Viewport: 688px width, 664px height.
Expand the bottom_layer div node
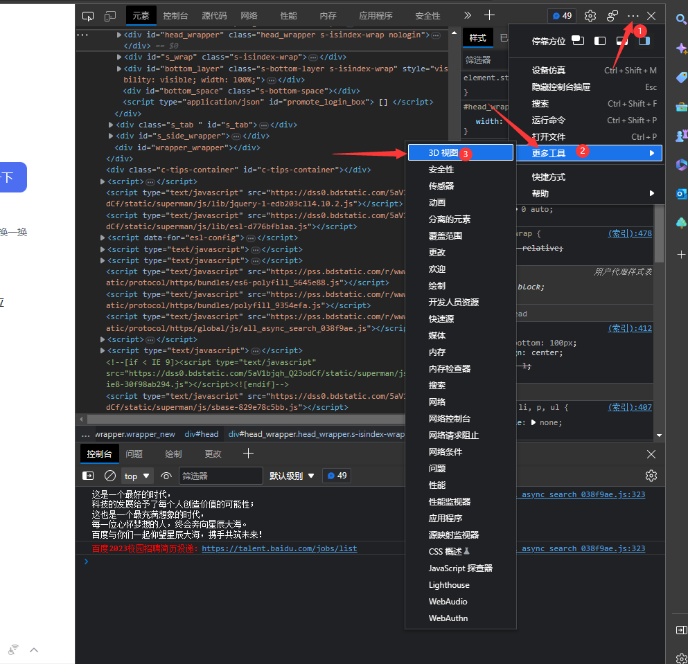(119, 69)
